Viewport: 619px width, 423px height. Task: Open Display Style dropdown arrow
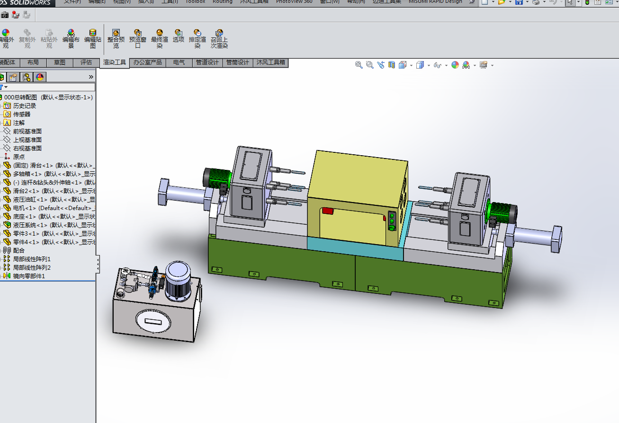[x=428, y=65]
